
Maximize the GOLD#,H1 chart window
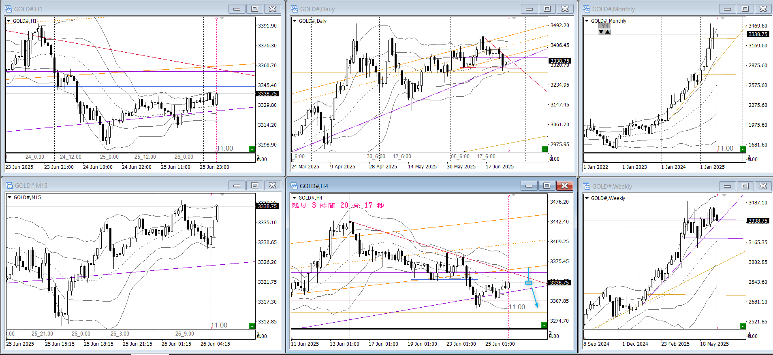[x=255, y=9]
